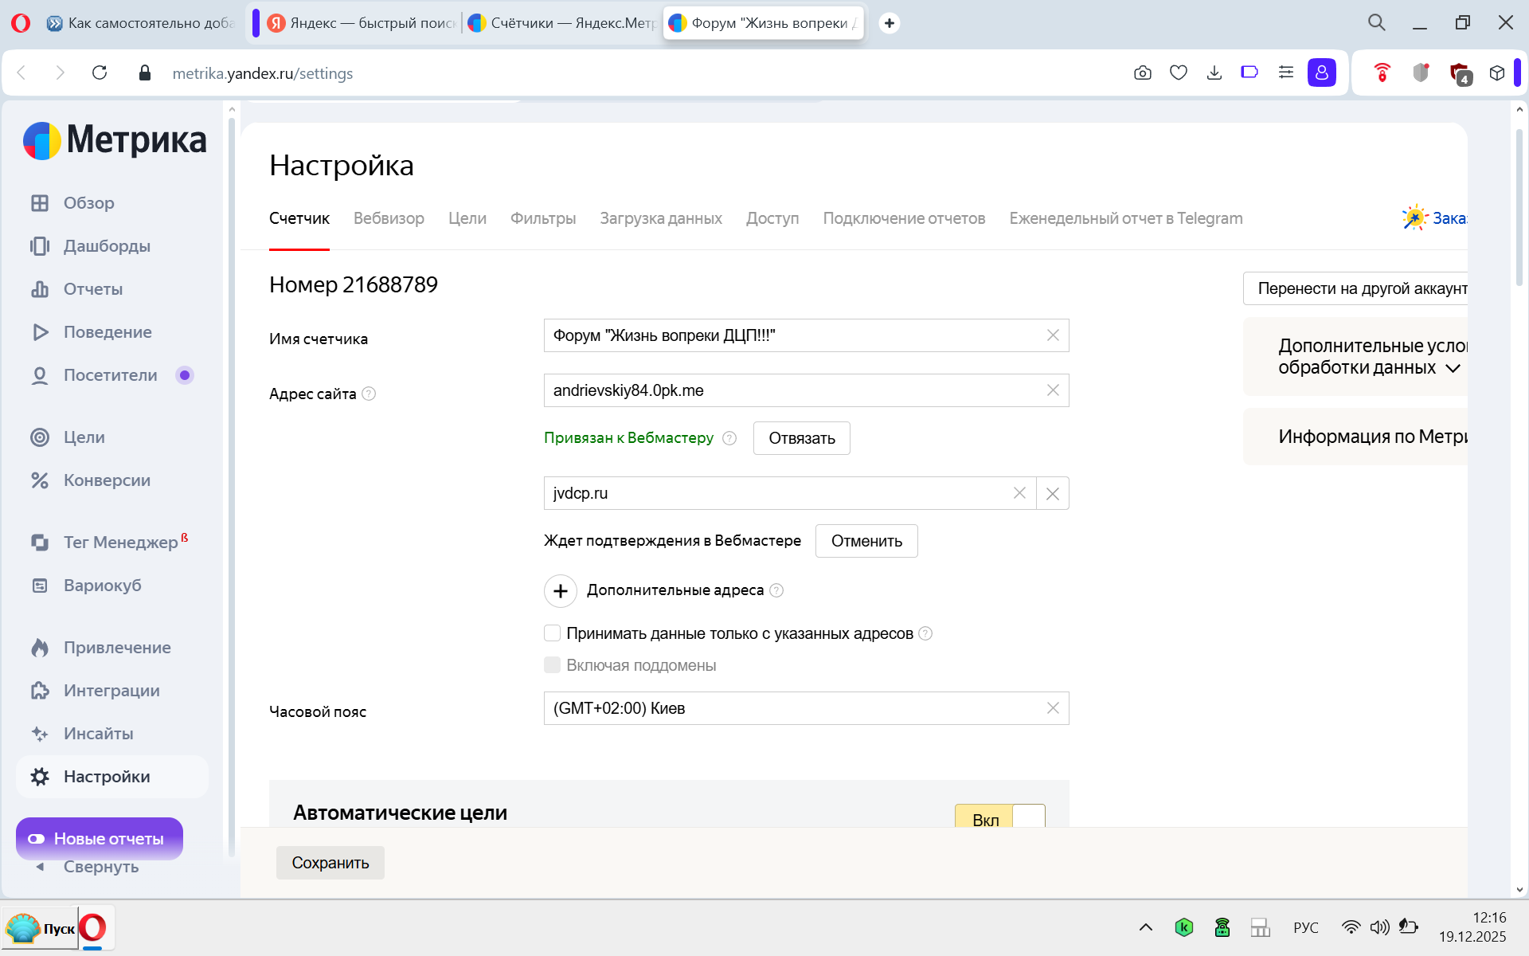
Task: Click the Отвязать button
Action: 801,438
